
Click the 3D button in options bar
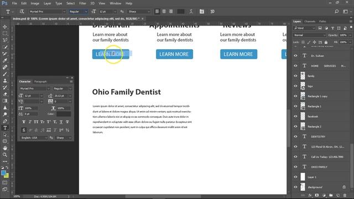[x=212, y=12]
